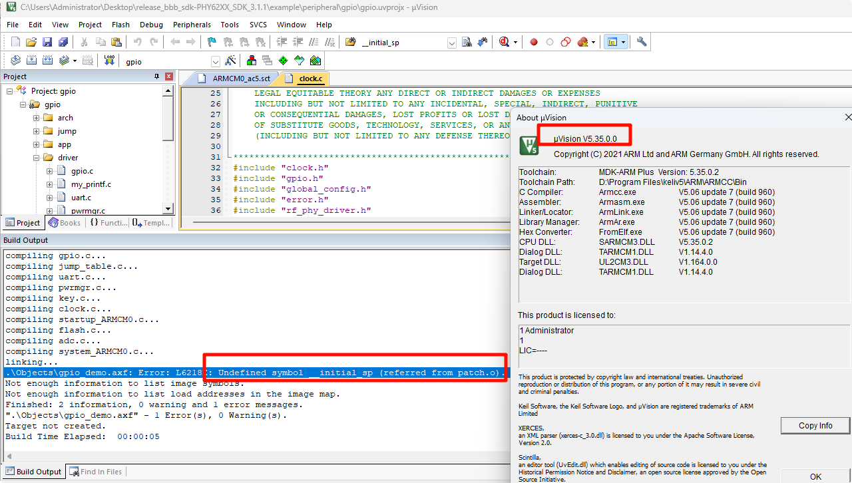Open Manage Project Items icon

[252, 61]
